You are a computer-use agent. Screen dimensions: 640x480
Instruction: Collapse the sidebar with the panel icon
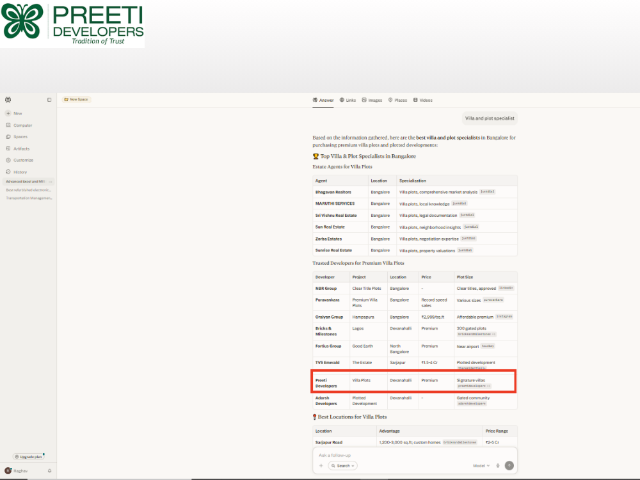click(49, 100)
